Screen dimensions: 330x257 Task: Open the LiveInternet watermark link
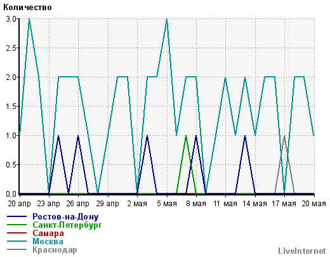tap(302, 251)
